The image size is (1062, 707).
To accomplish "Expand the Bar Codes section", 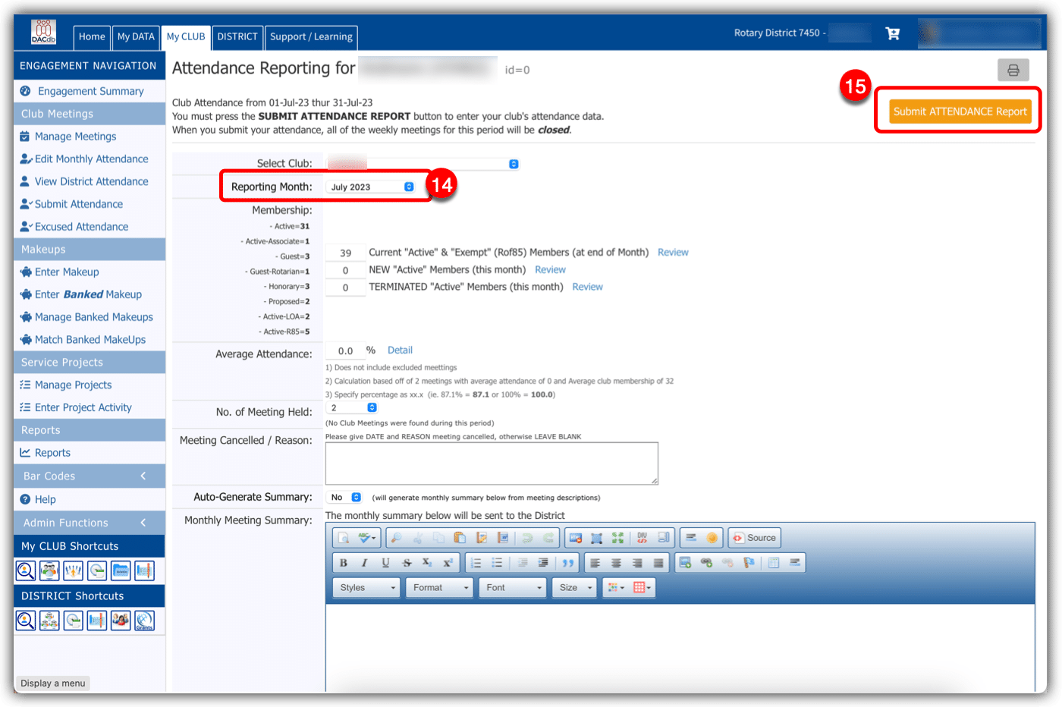I will [x=90, y=476].
